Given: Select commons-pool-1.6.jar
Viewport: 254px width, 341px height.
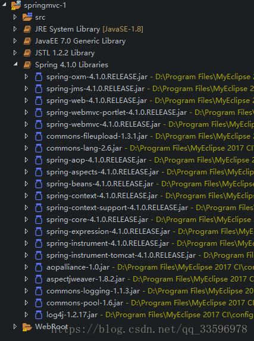Looking at the screenshot, I should click(x=84, y=303).
